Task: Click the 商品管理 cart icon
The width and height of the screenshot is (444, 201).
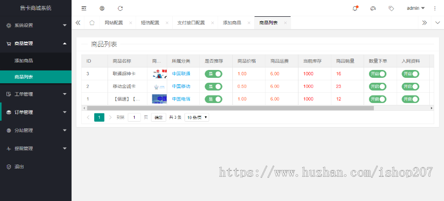Action: point(9,43)
